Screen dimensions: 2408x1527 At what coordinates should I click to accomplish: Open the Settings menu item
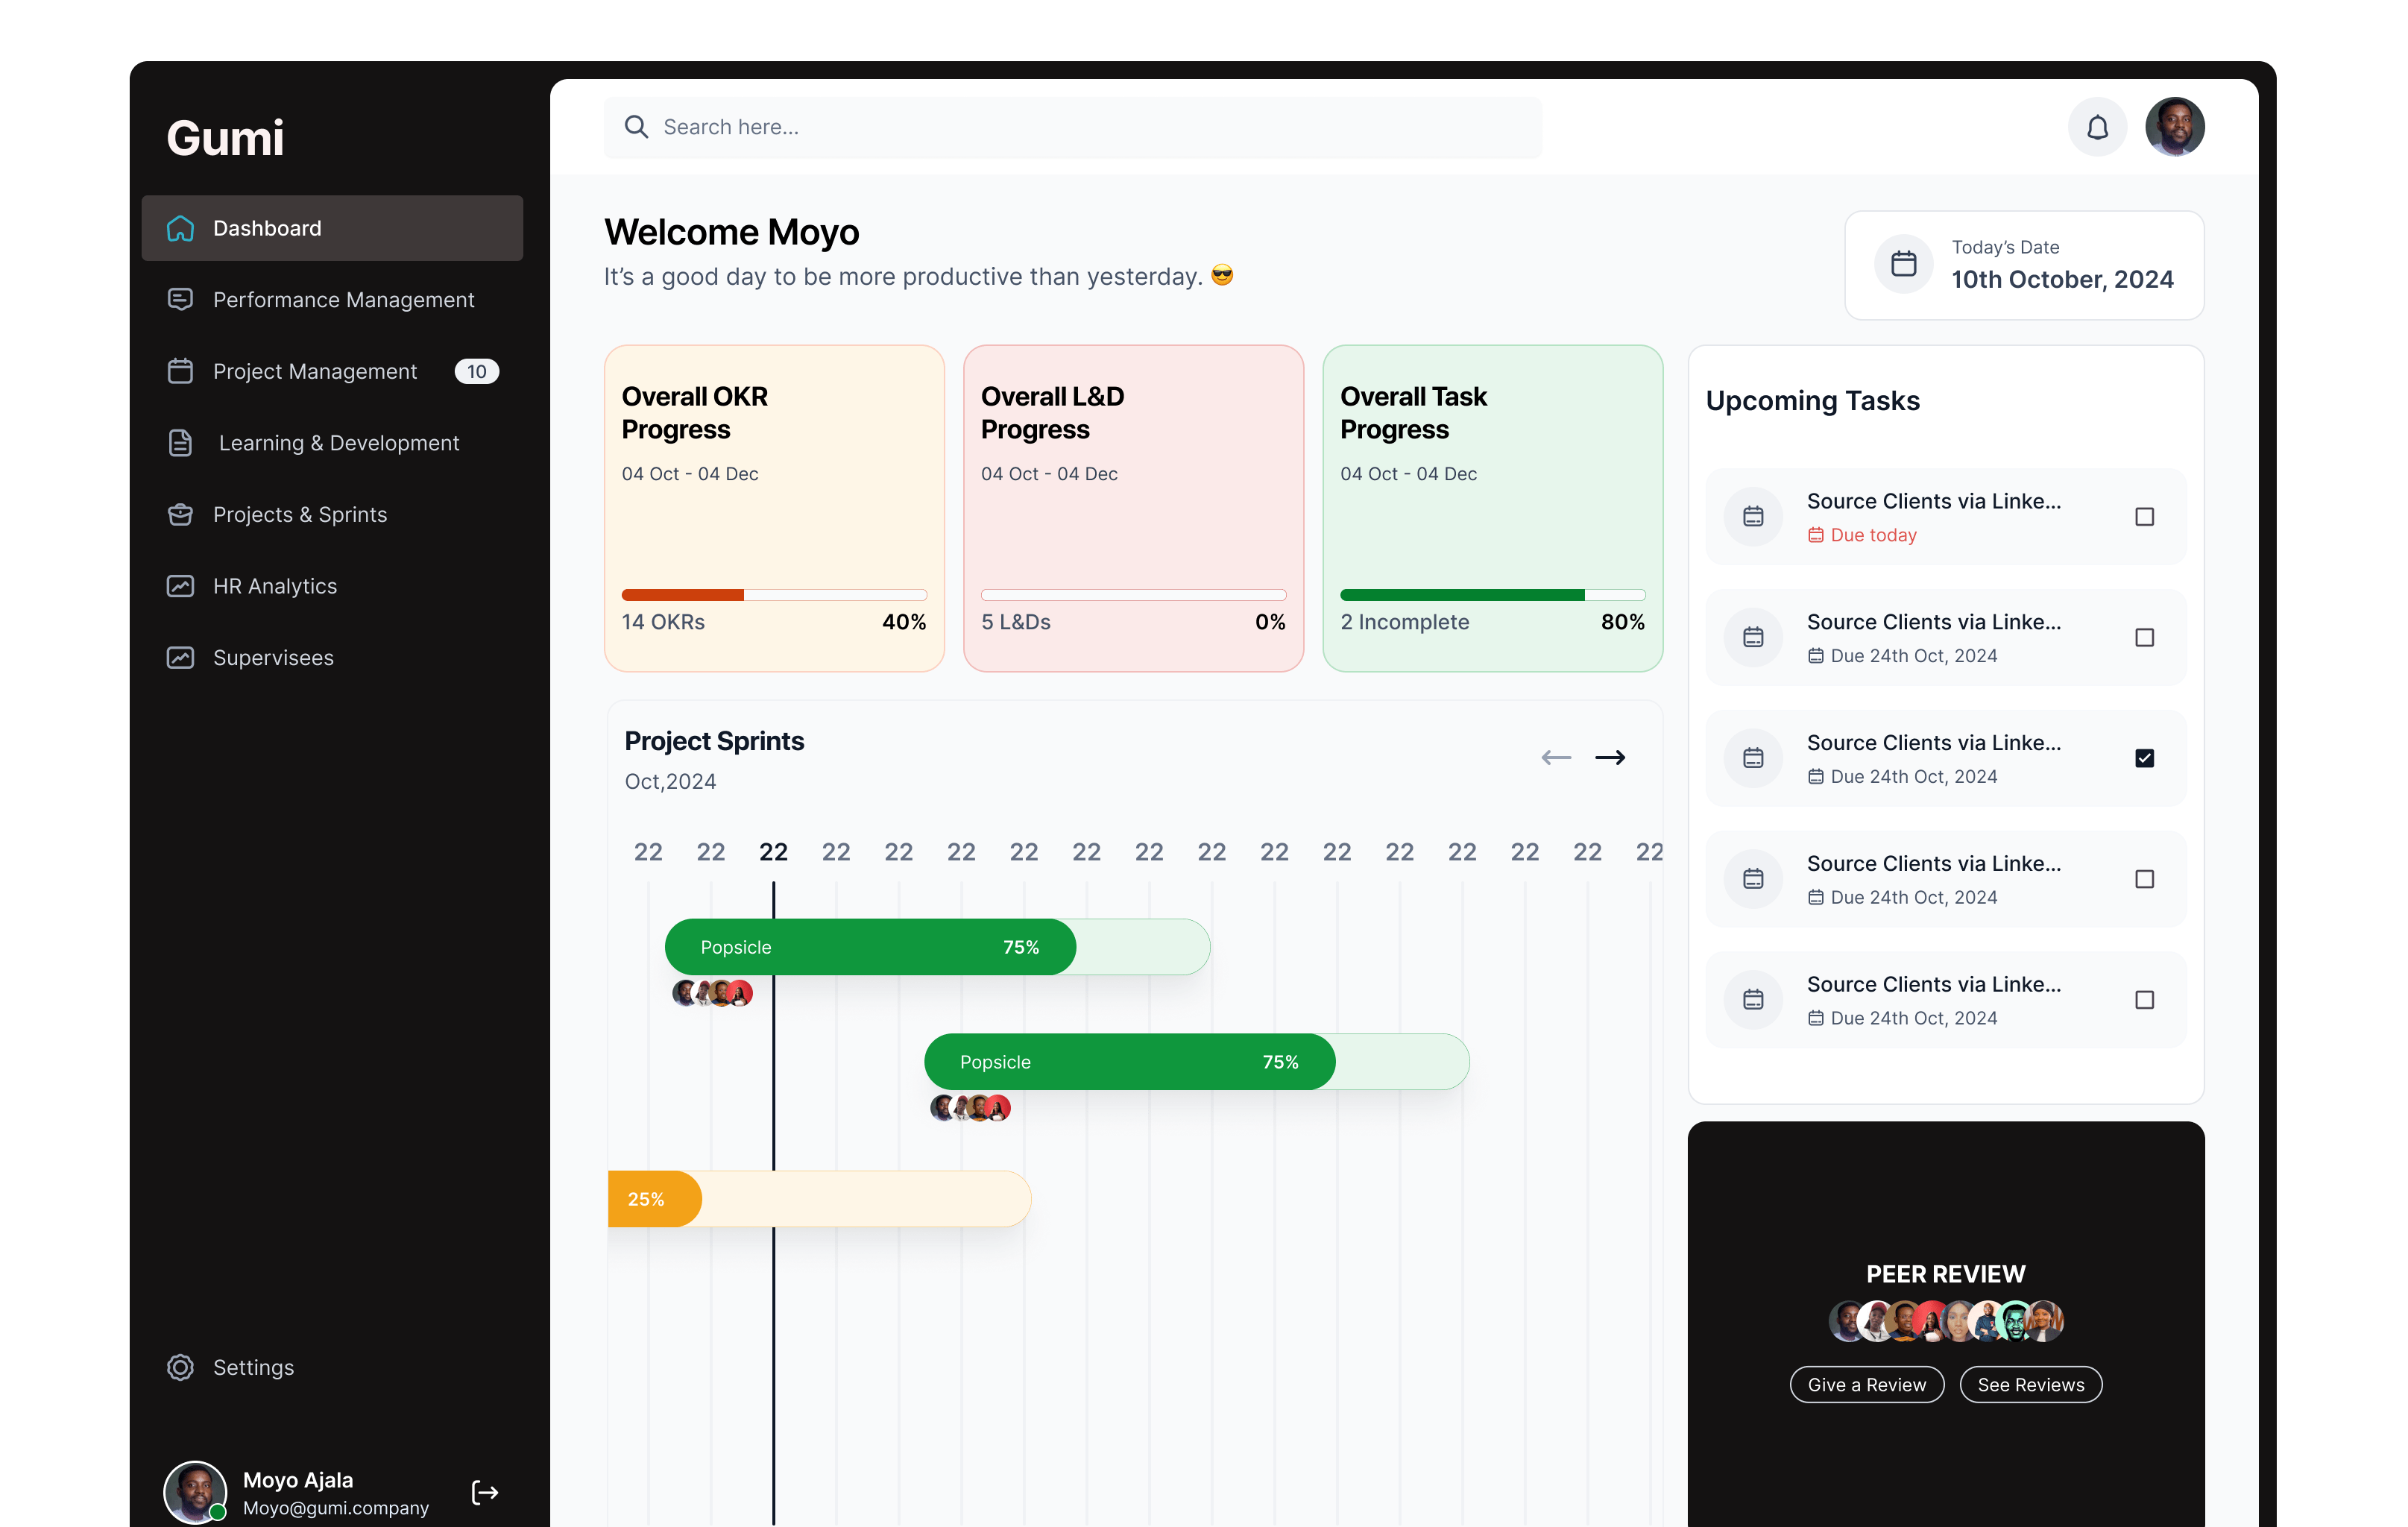[252, 1367]
